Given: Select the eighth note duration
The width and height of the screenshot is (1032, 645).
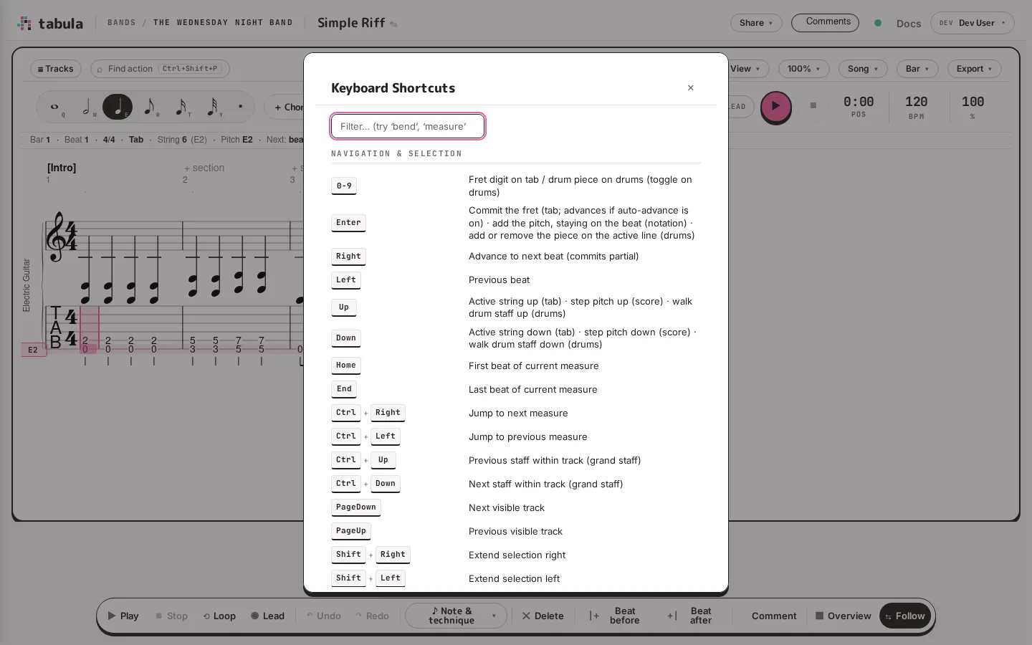Looking at the screenshot, I should (149, 107).
